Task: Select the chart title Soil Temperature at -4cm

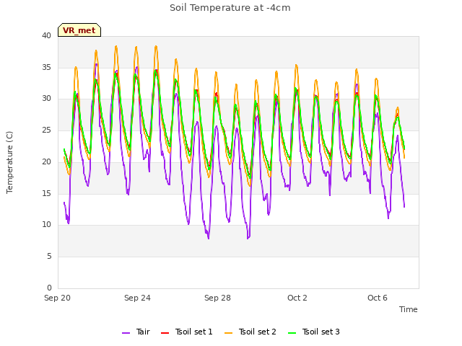Action: (x=230, y=8)
